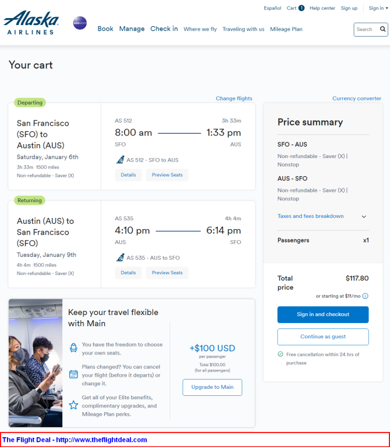Click Sign in and checkout button

point(323,314)
